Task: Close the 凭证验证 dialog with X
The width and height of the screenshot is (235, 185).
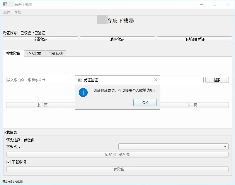Action: coord(155,80)
